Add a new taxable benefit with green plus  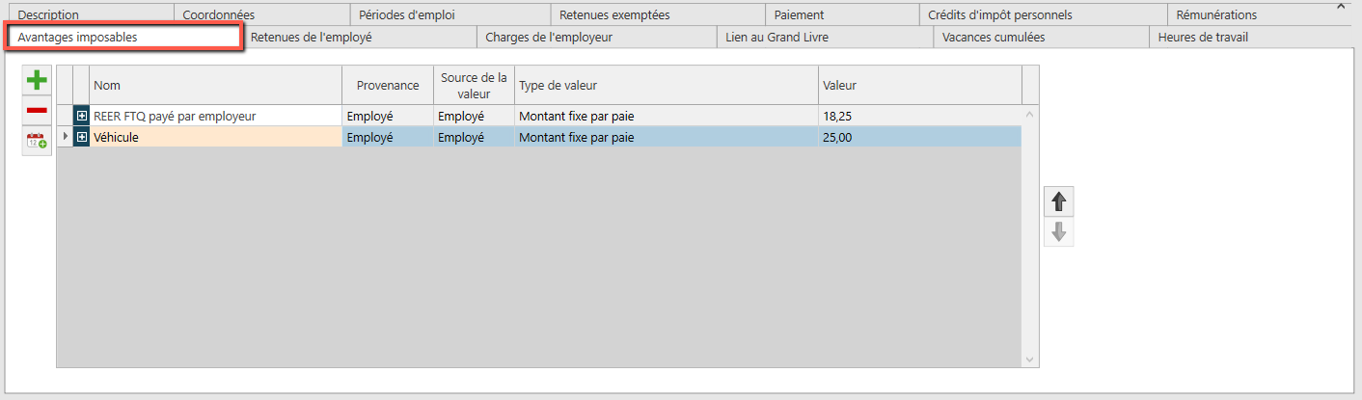37,81
